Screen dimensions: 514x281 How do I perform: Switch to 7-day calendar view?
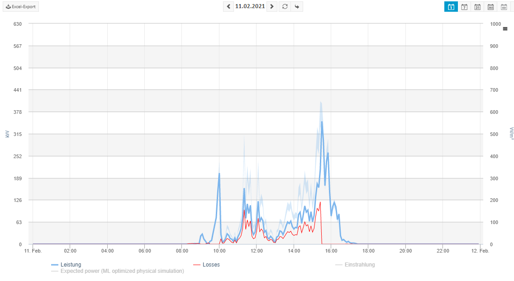464,7
